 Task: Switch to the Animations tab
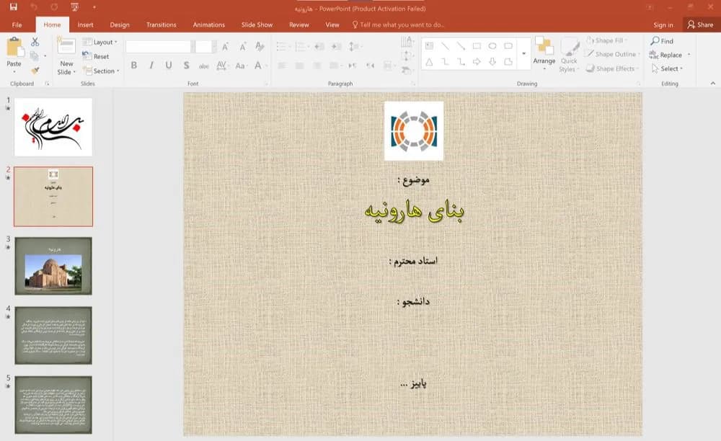[209, 24]
